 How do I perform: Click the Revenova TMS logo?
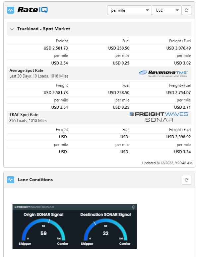(163, 73)
